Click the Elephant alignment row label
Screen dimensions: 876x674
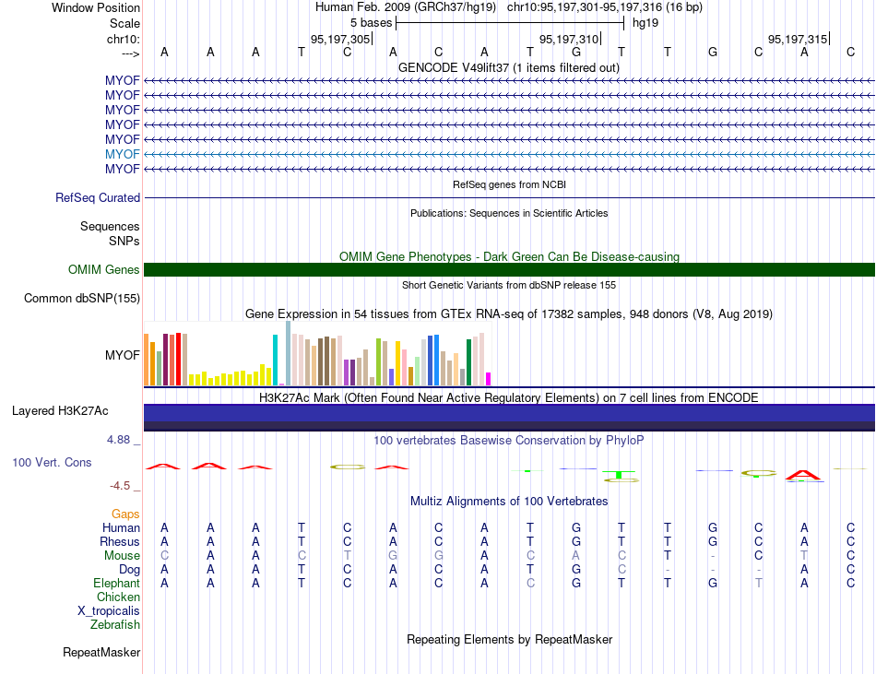pos(117,583)
